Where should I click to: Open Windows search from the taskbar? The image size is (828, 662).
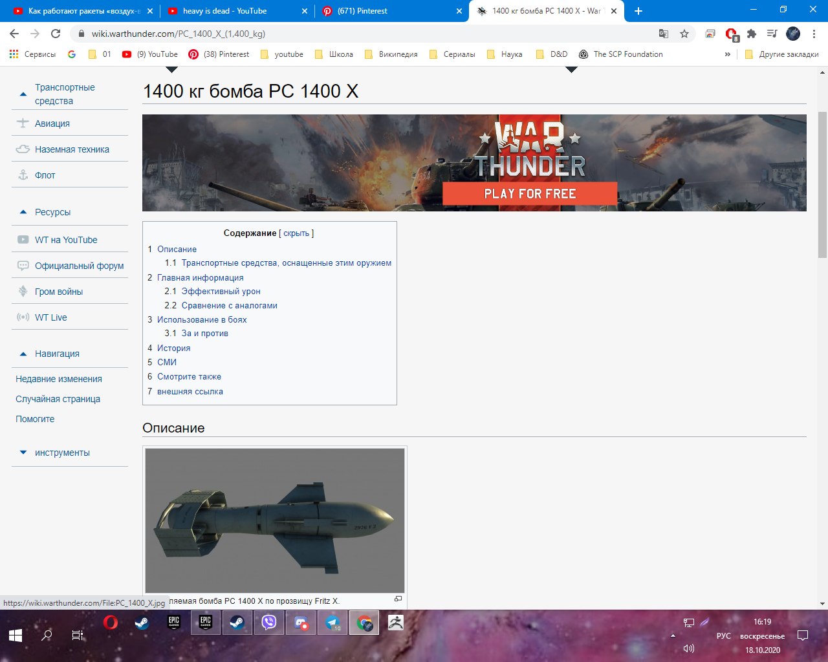pyautogui.click(x=47, y=635)
